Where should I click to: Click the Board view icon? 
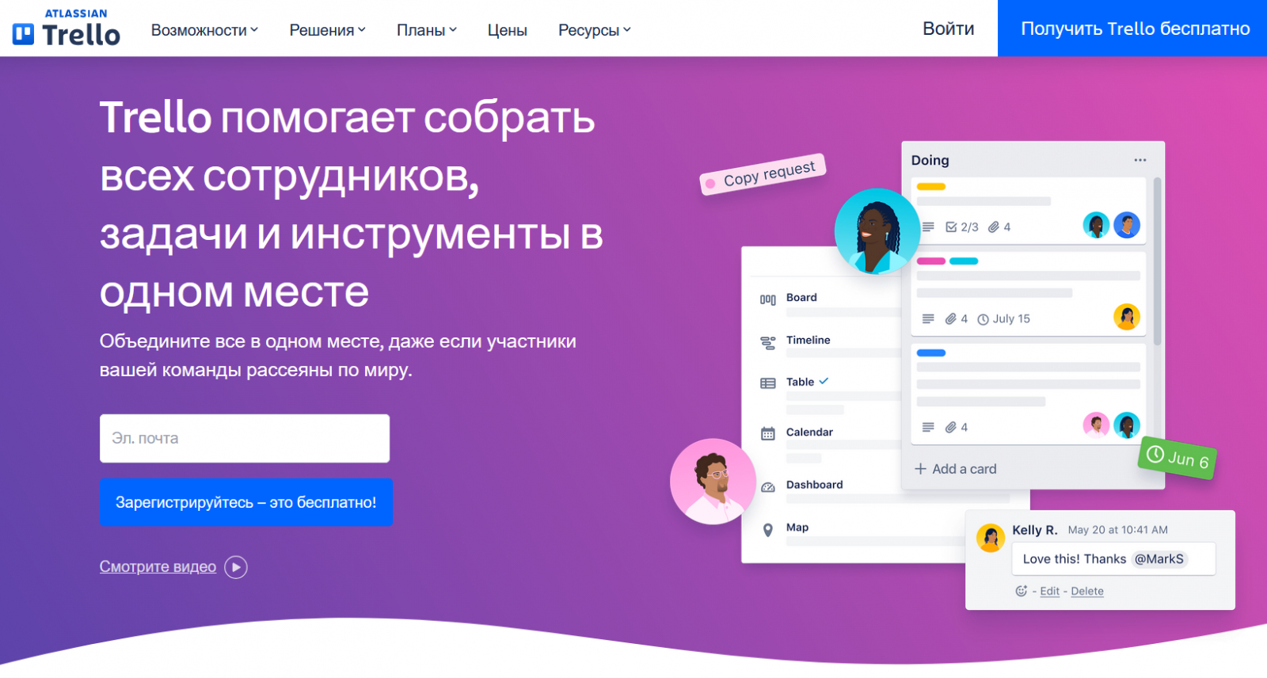[x=767, y=299]
